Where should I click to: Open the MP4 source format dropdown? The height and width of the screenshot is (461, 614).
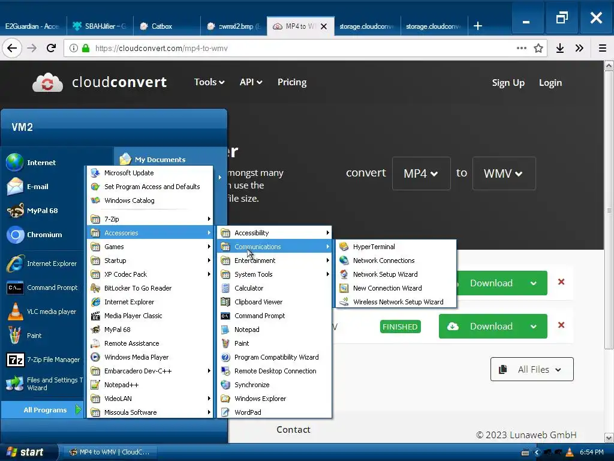click(422, 173)
